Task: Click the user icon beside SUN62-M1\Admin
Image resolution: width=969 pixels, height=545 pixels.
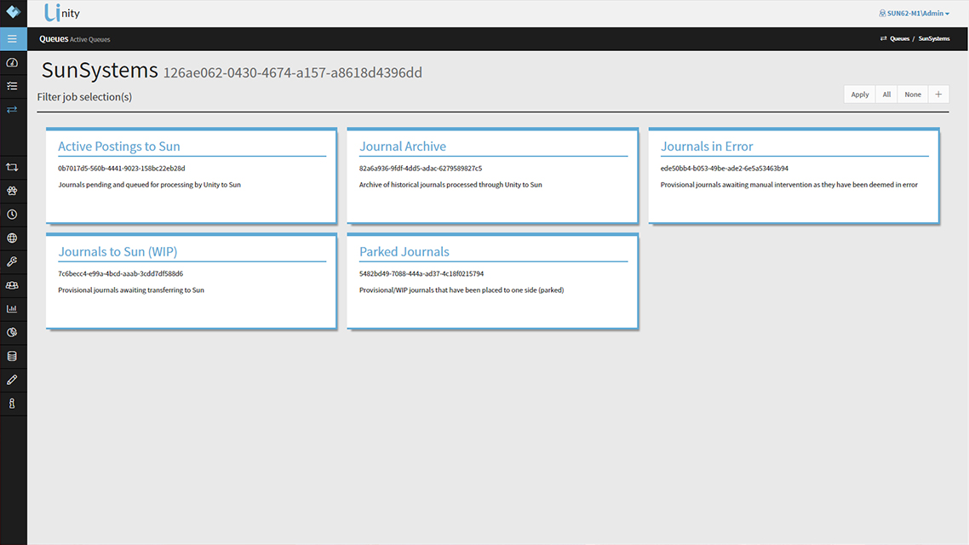Action: pos(882,13)
